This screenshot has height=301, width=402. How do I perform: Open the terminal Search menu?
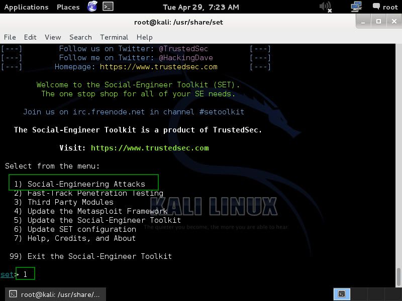[80, 37]
